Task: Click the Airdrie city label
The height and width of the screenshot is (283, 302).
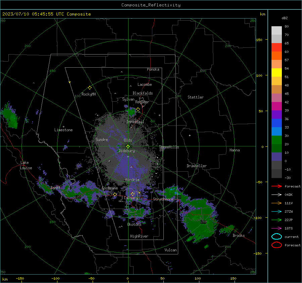Action: 132,180
